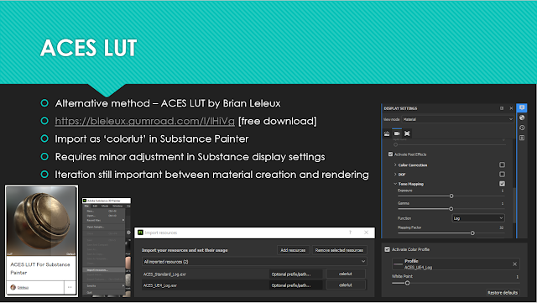The height and width of the screenshot is (303, 537).
Task: Open the All imported resources dropdown
Action: click(254, 262)
